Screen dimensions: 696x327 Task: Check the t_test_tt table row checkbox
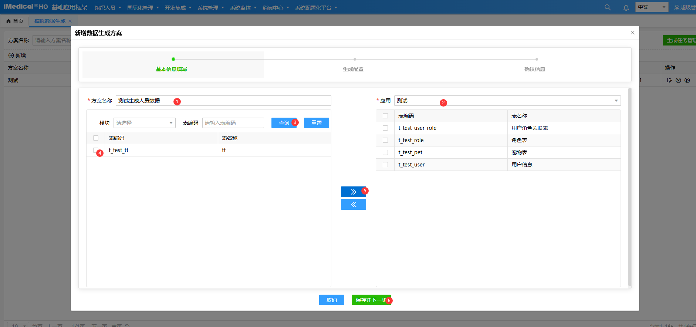[x=96, y=150]
